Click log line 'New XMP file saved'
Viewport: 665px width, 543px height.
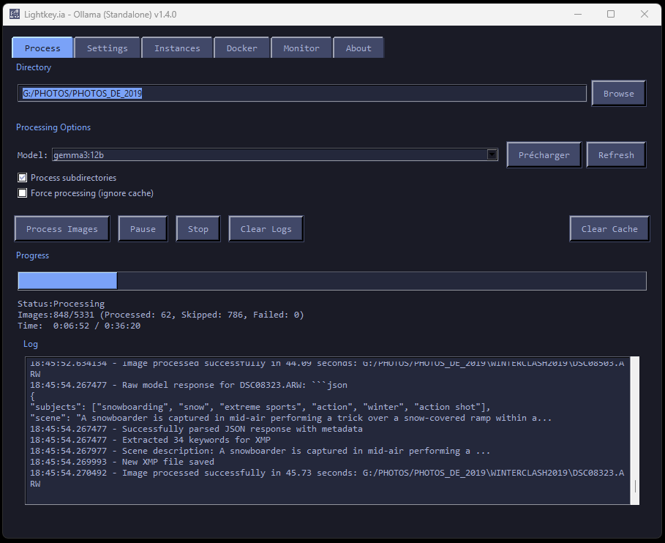coord(122,462)
